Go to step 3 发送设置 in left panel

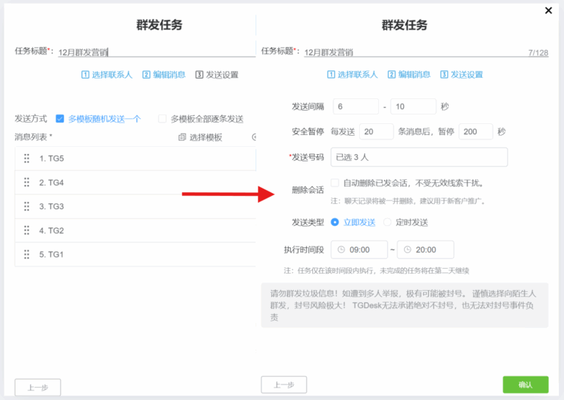[x=217, y=75]
